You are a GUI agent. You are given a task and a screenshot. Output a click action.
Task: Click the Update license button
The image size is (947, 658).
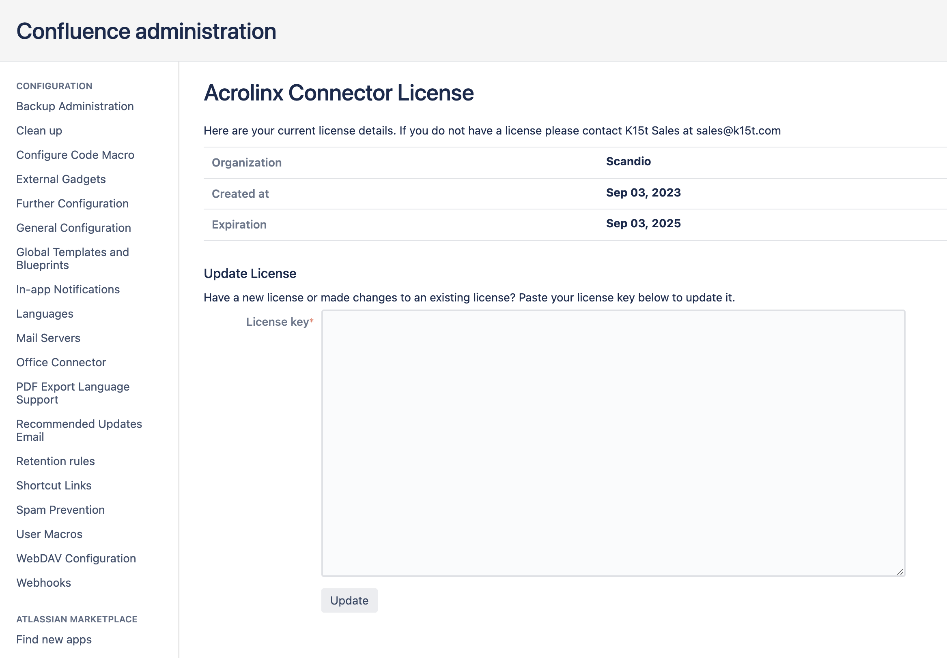[349, 600]
